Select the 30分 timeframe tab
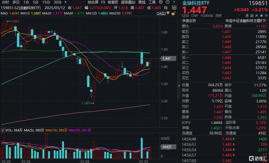 tap(58, 2)
